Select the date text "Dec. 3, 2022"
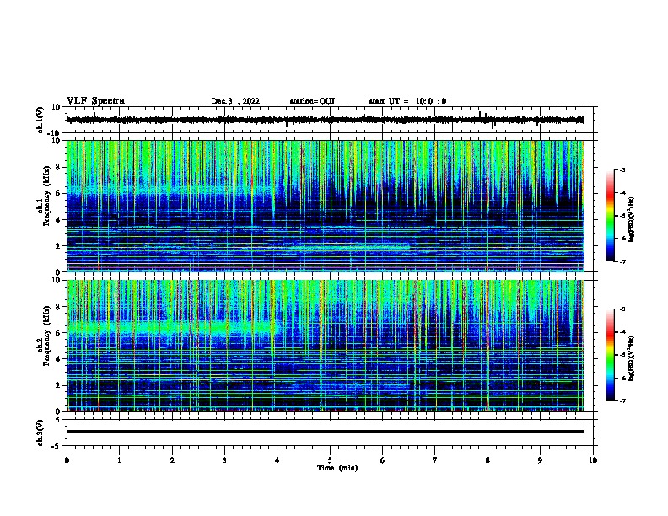 tap(235, 101)
